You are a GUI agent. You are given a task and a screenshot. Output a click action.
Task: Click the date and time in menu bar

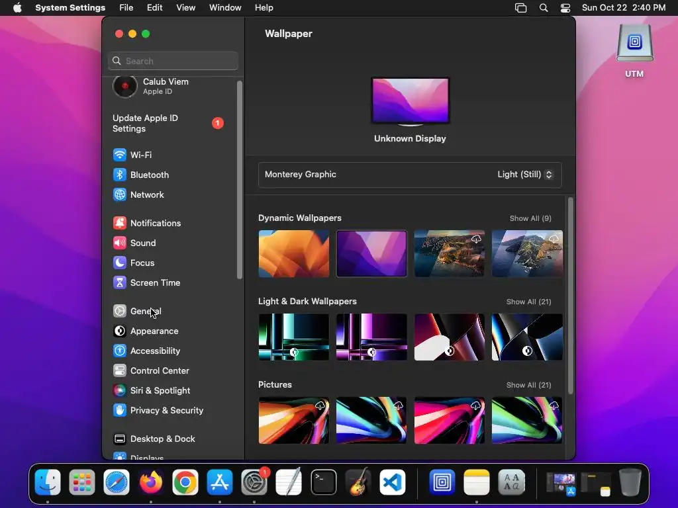click(x=624, y=8)
